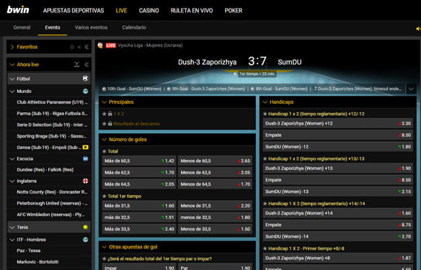Viewport: 421px width, 270px height.
Task: Favorite Handicap +13/-13 star
Action: pos(265,158)
